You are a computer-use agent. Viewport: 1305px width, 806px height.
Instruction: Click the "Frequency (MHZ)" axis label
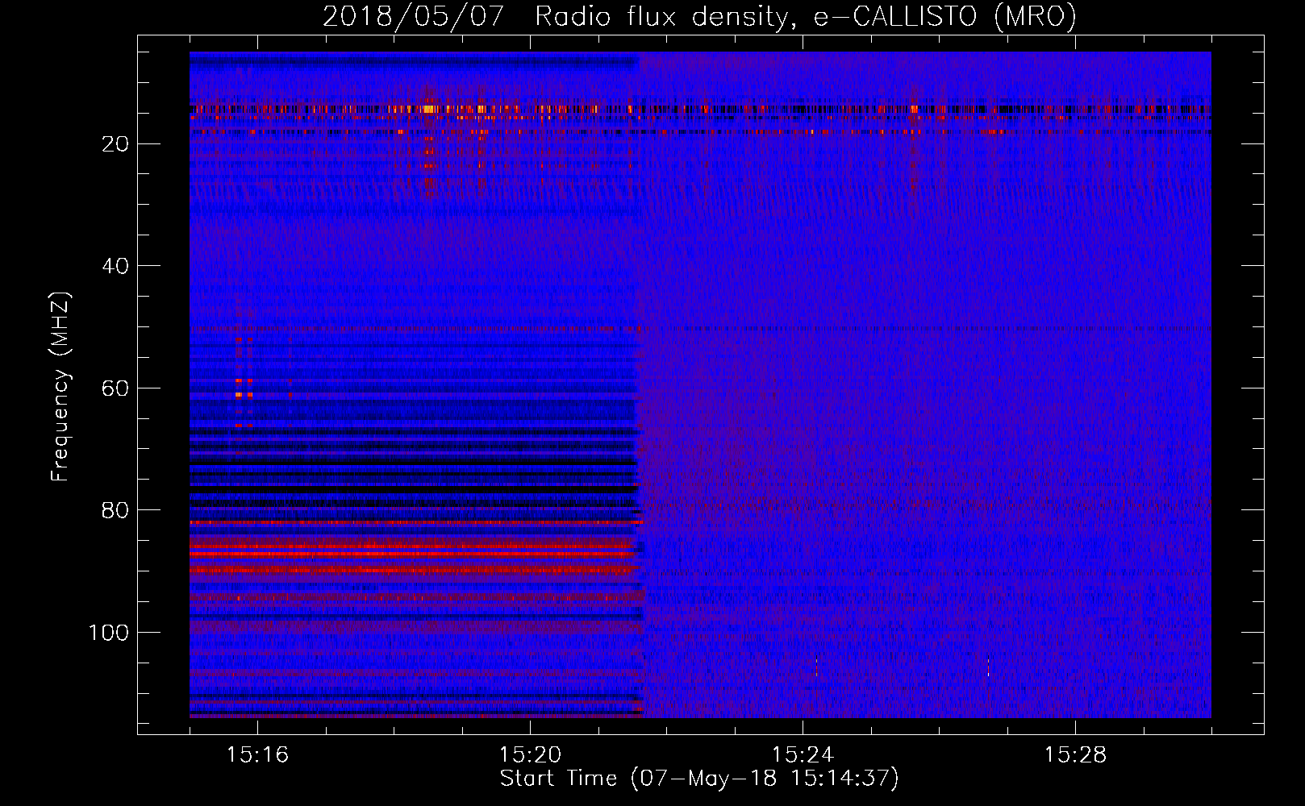(x=60, y=386)
